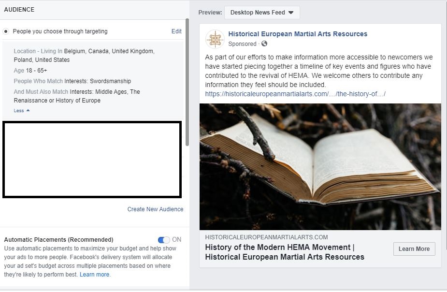
Task: Click 'Automatic Placements (Recommended)' heading
Action: coord(59,240)
